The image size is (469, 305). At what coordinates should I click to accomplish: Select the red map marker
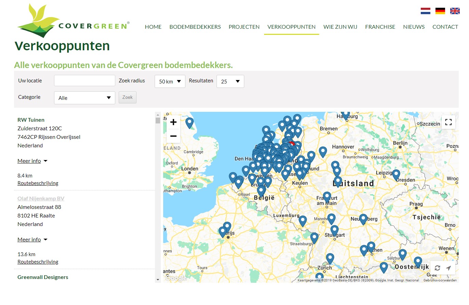(291, 144)
